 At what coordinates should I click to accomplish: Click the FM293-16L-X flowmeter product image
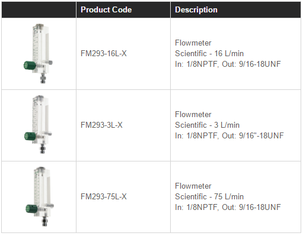coord(38,53)
